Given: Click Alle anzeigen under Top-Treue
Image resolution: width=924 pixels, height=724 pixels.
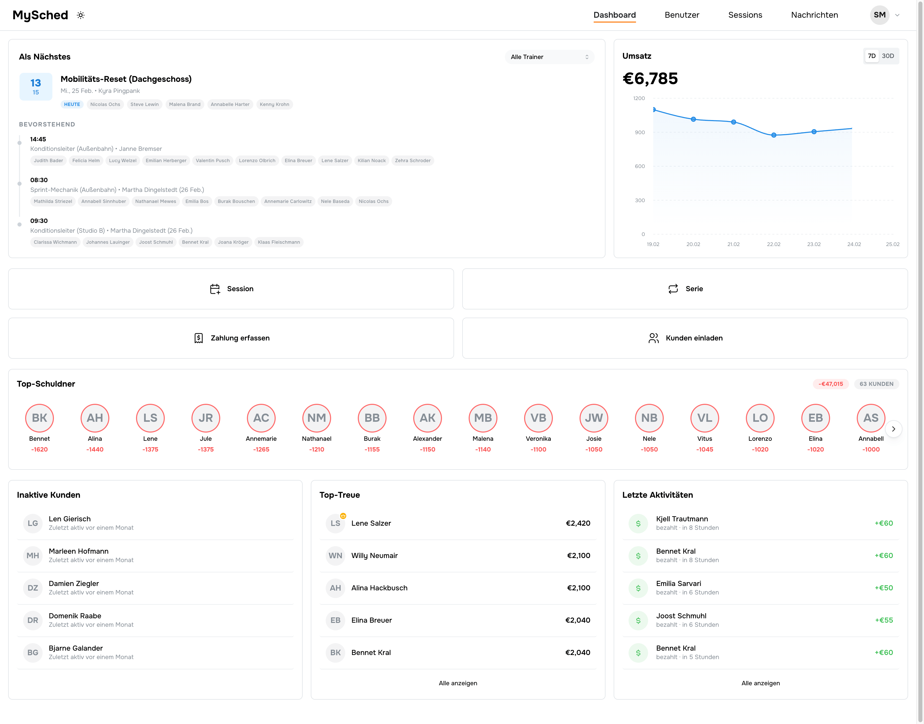Looking at the screenshot, I should (458, 683).
